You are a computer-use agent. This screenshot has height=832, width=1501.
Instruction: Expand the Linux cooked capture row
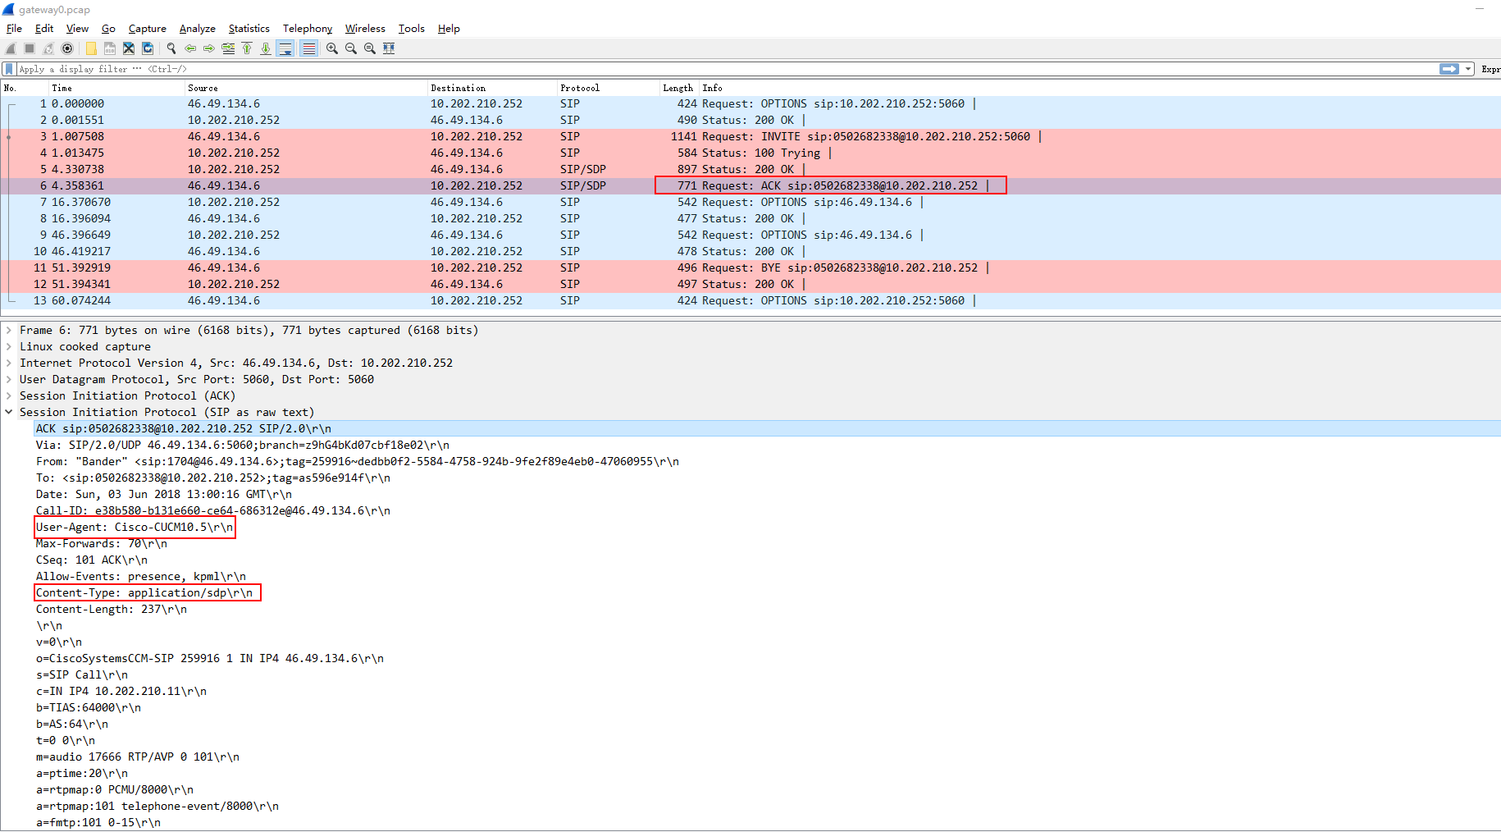point(9,346)
